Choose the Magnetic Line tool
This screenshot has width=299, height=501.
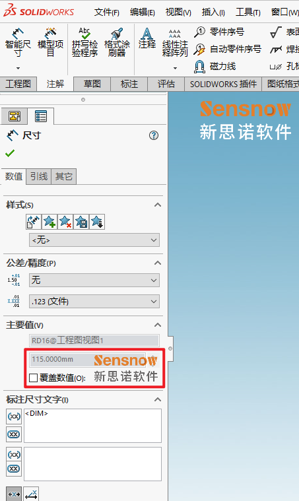(x=215, y=67)
